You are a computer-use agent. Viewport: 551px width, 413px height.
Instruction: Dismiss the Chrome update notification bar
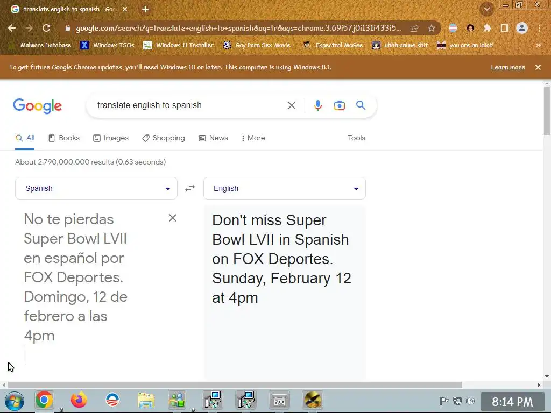[x=538, y=67]
